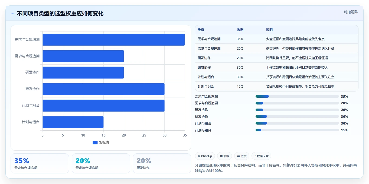Select the cell 跨团队执行重要，但不应压过关键工程证据
The image size is (369, 184).
click(297, 58)
